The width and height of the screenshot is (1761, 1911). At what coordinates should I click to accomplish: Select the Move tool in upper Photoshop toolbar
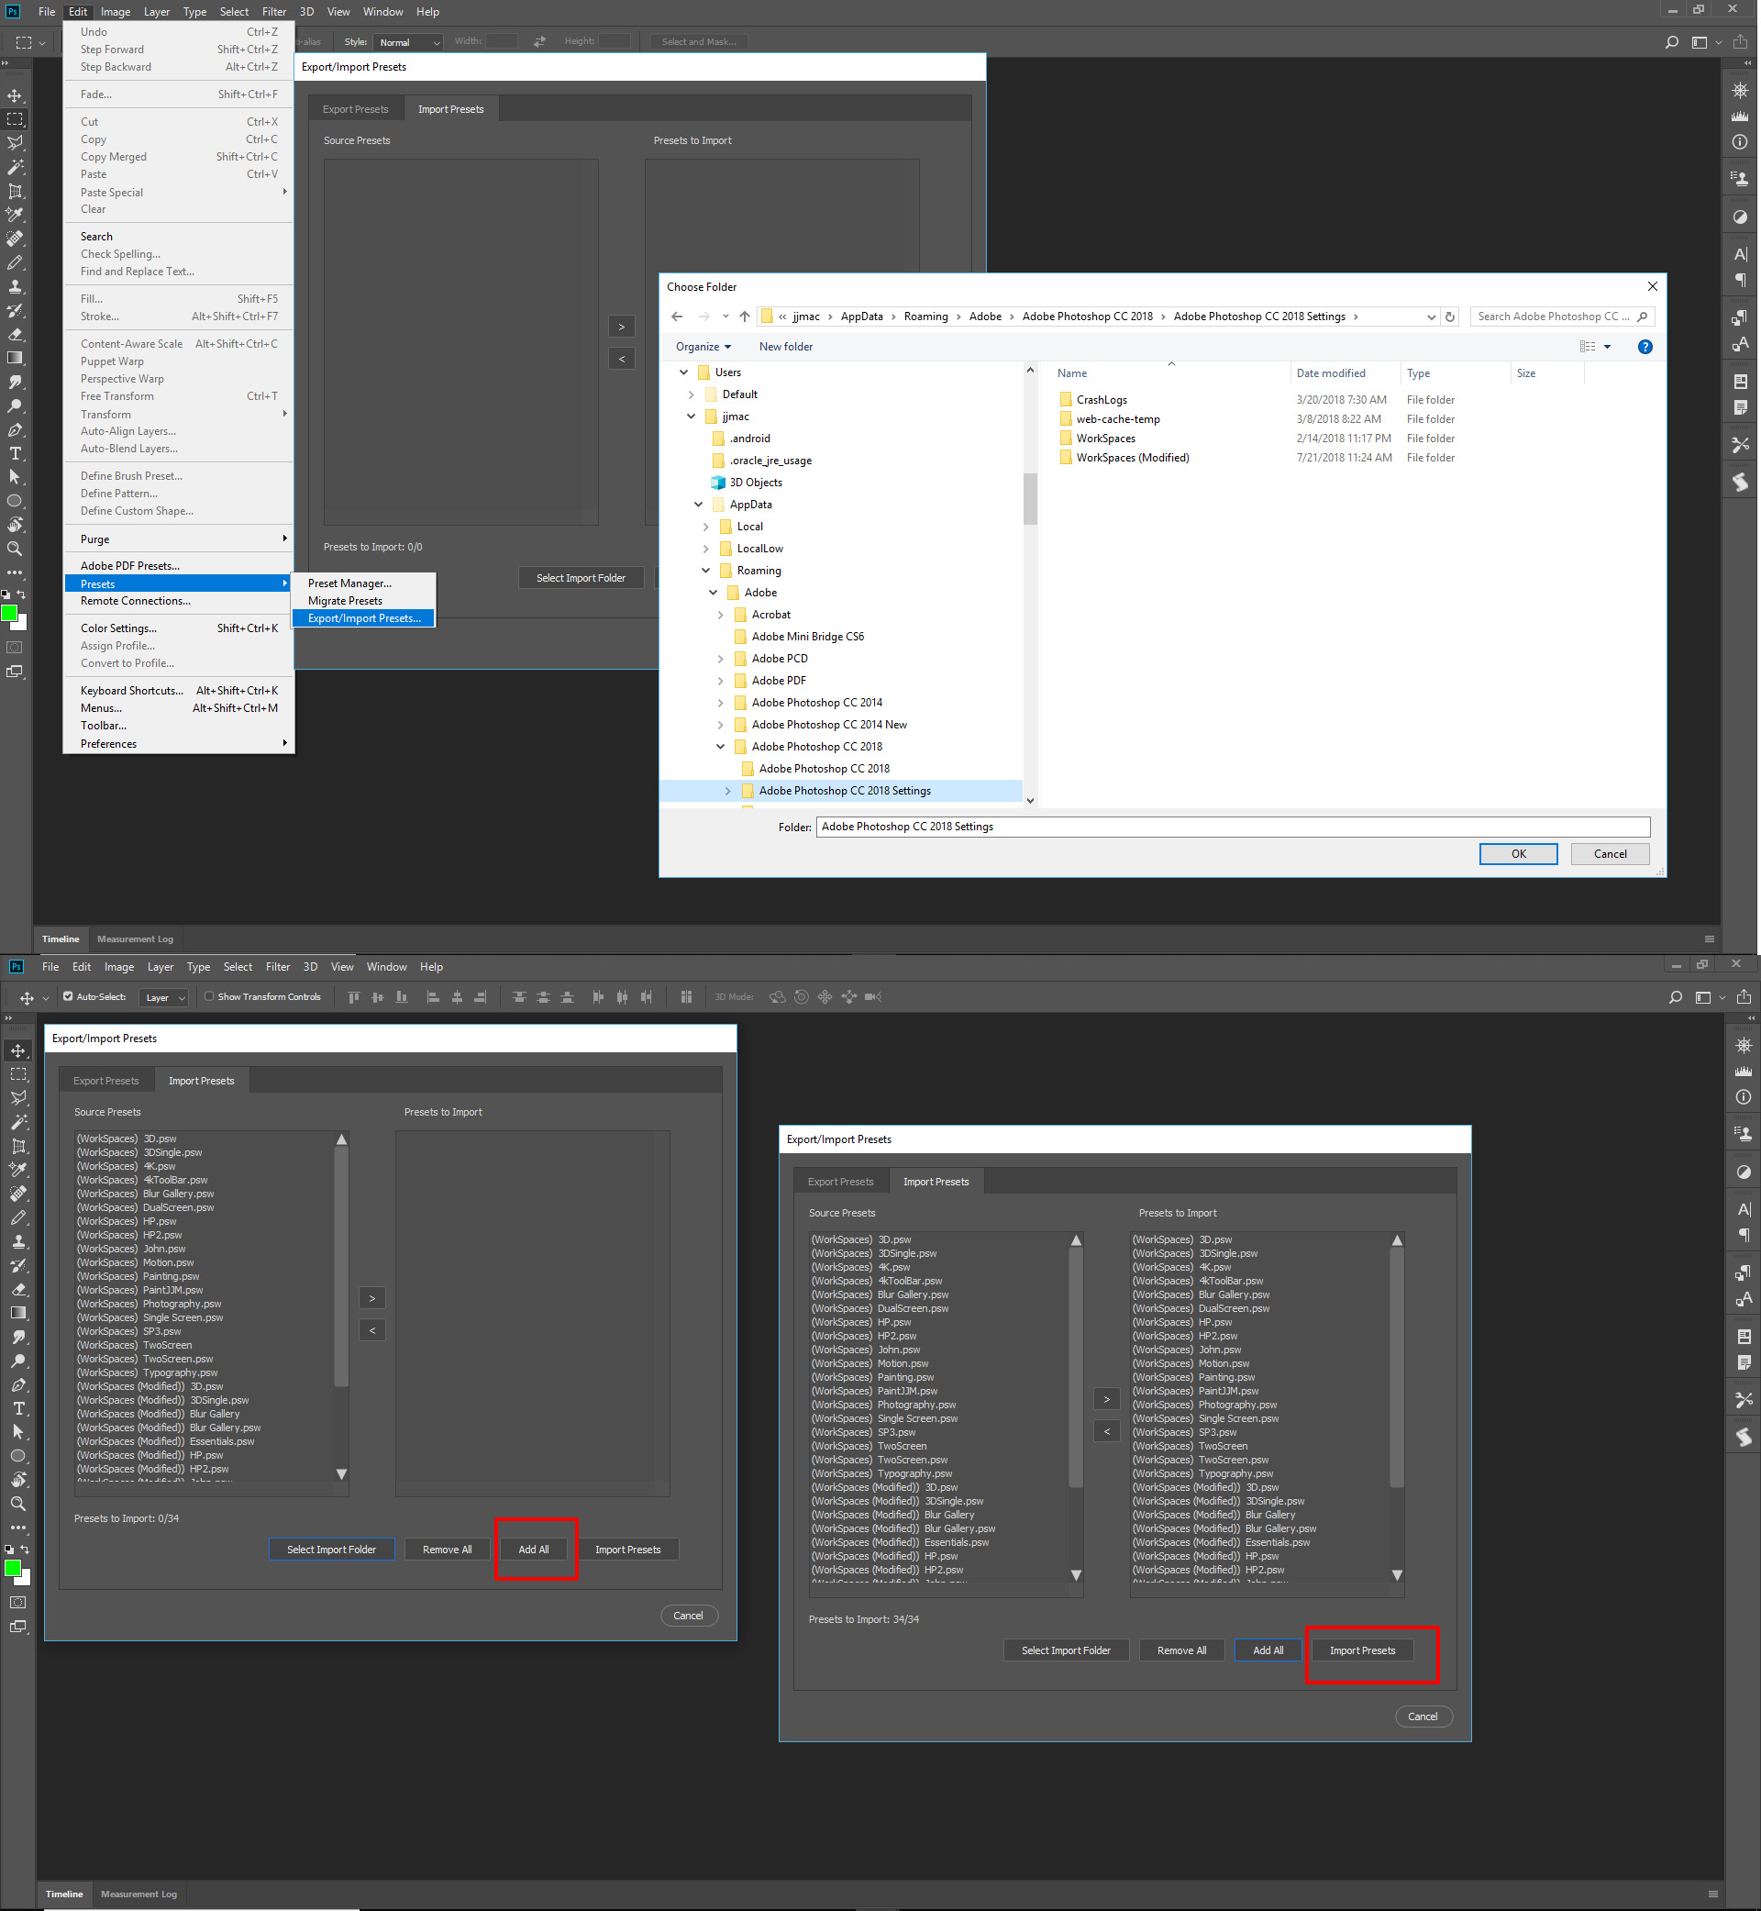tap(16, 96)
